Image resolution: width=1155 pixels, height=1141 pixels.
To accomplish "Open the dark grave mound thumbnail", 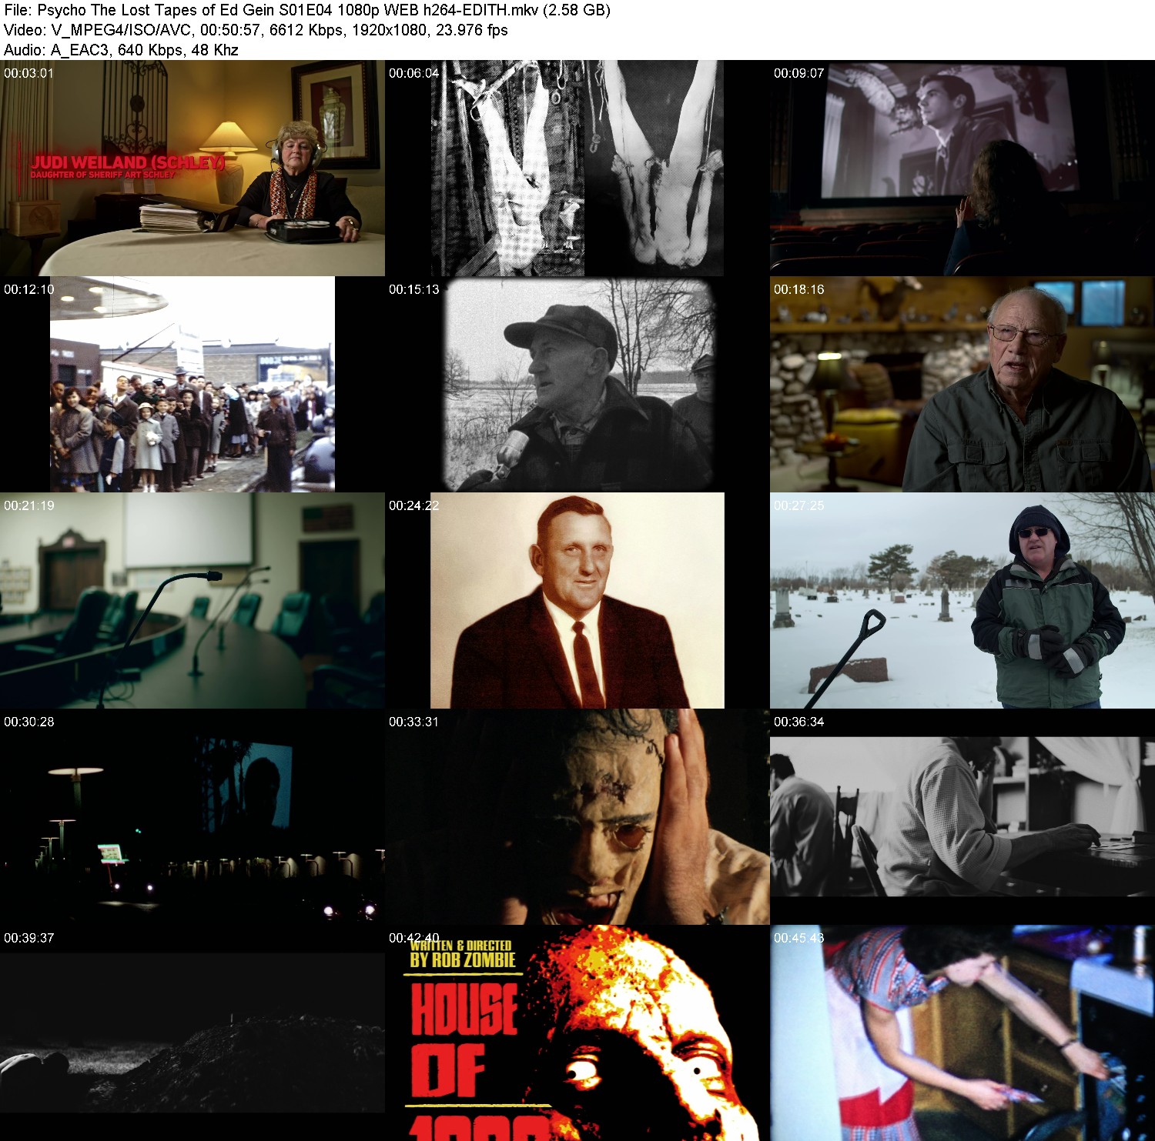I will pyautogui.click(x=192, y=1033).
